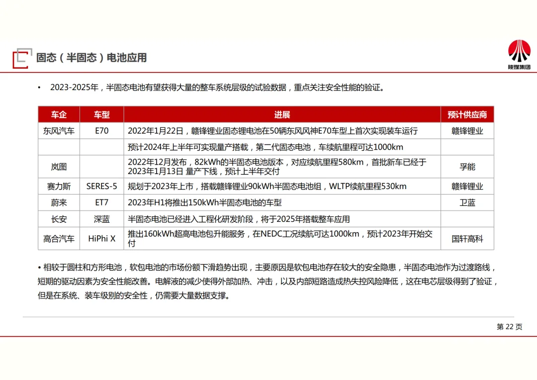Click the 2023年H1将推出150kWh progress text
Viewport: 537px width, 380px height.
click(x=205, y=203)
